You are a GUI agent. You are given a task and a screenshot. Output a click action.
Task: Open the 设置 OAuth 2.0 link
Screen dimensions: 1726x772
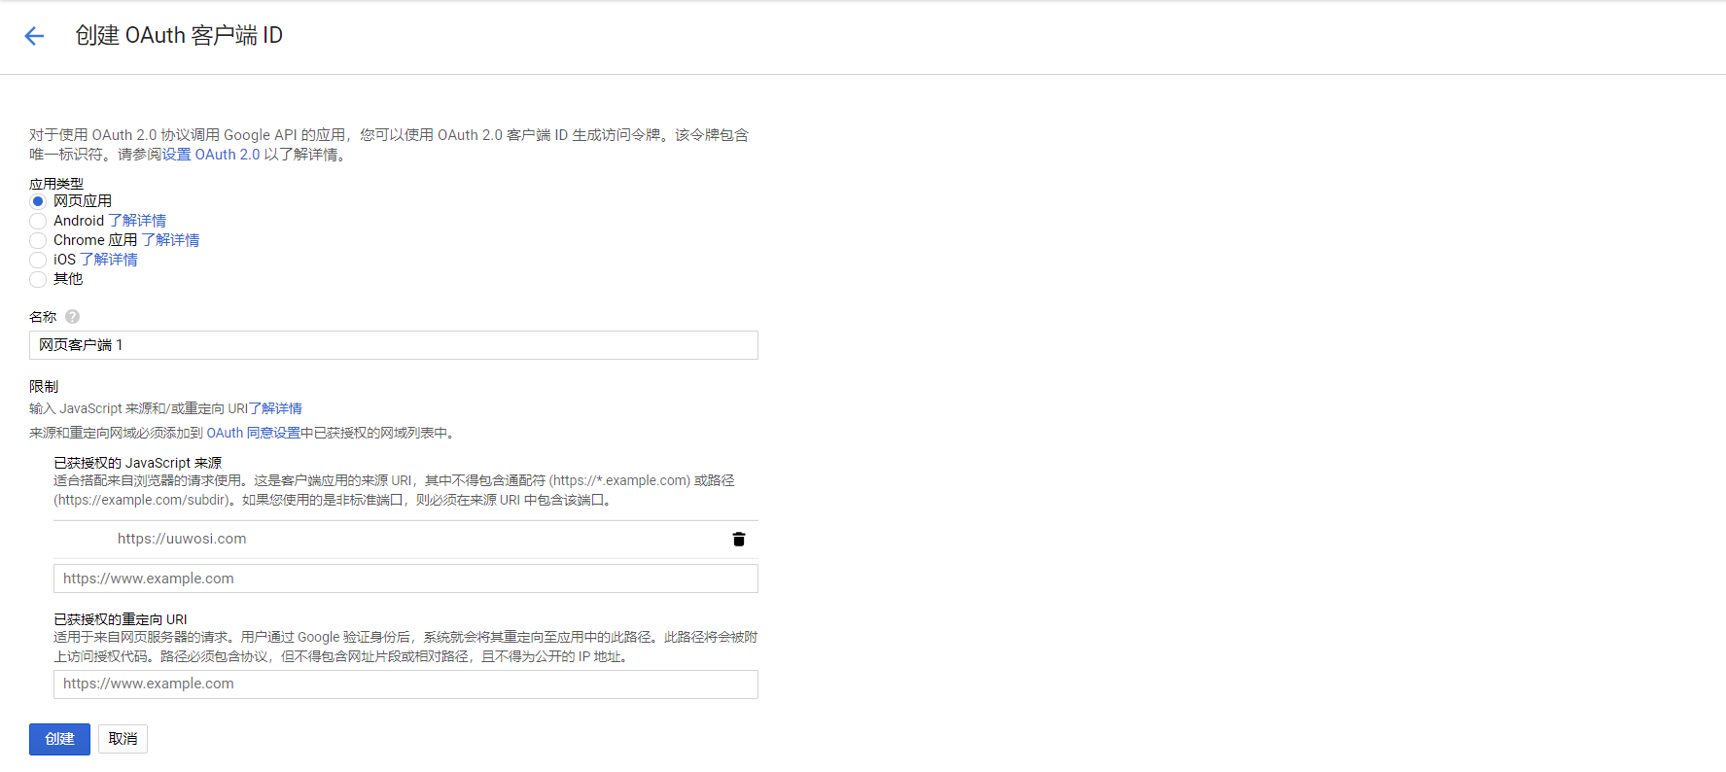(211, 155)
